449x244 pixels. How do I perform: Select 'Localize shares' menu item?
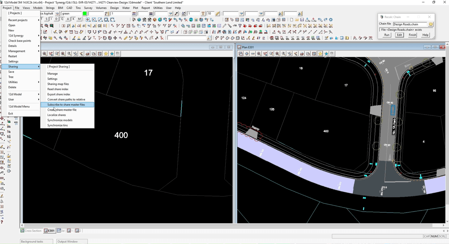(67, 115)
